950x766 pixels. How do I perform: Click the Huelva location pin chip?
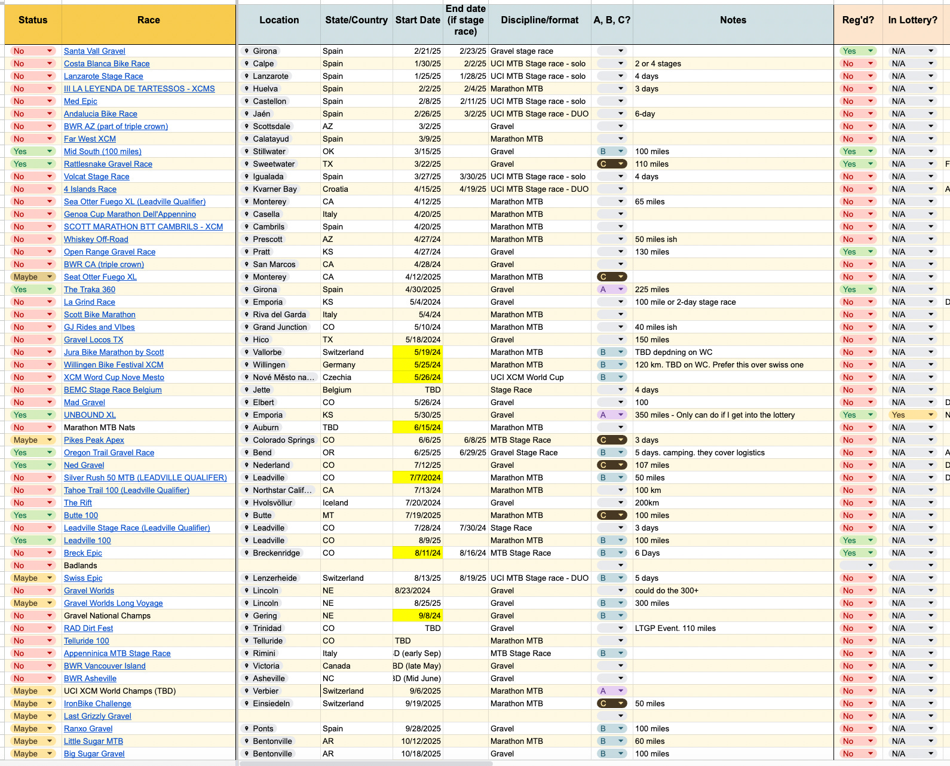261,88
